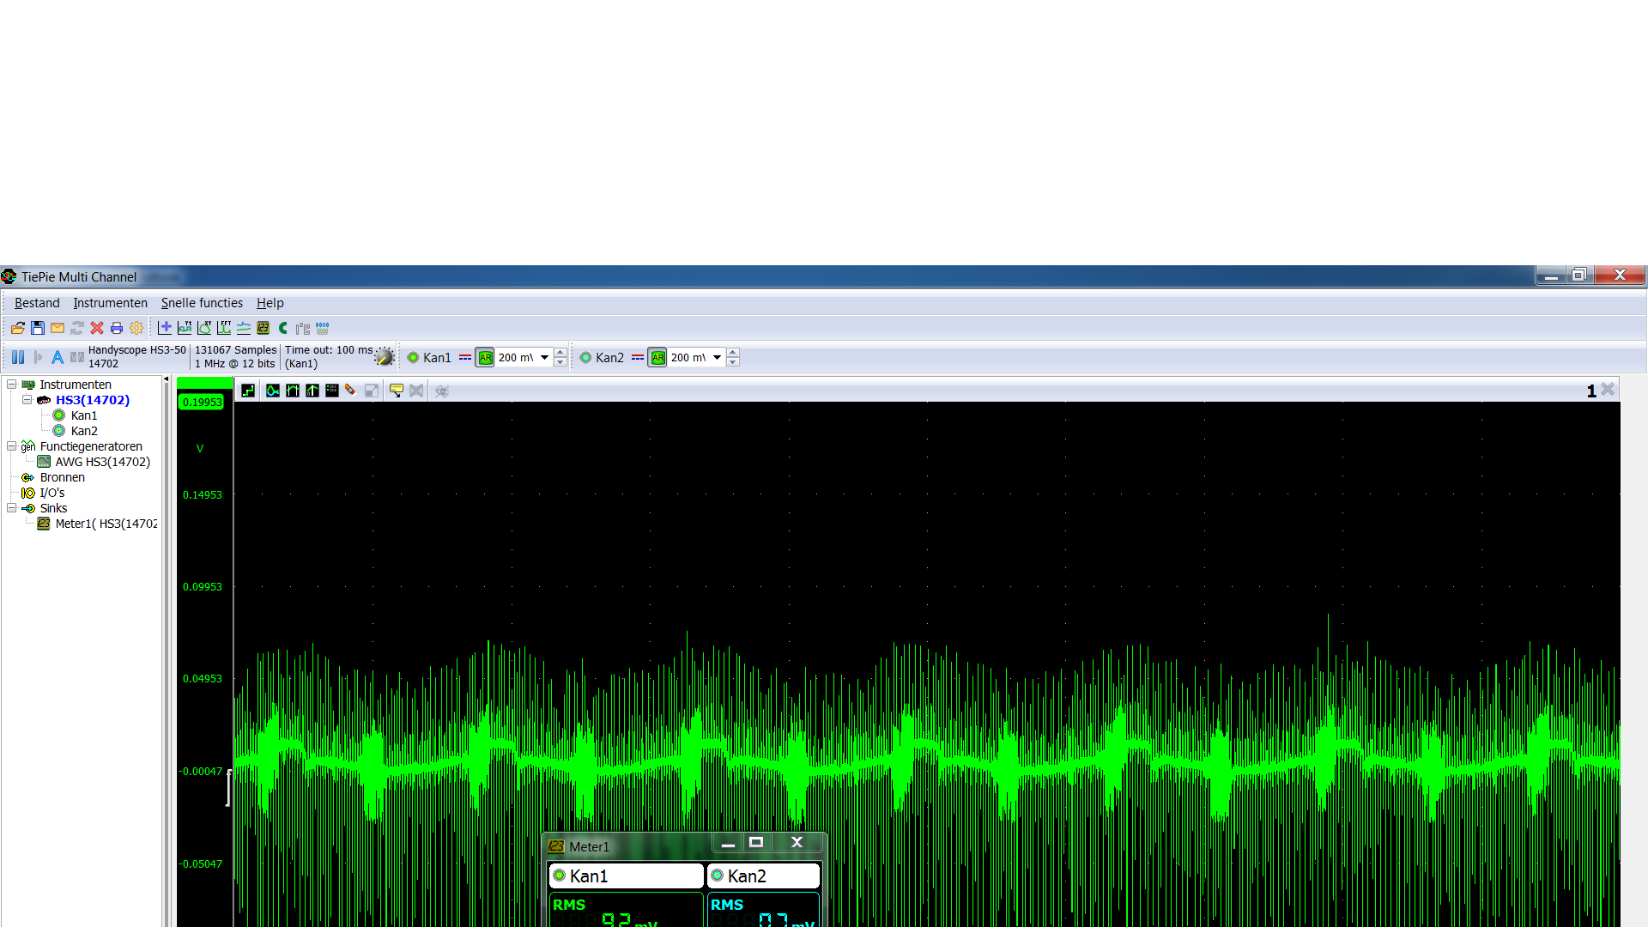Click the Yt graph icon
The width and height of the screenshot is (1648, 927).
coord(185,328)
